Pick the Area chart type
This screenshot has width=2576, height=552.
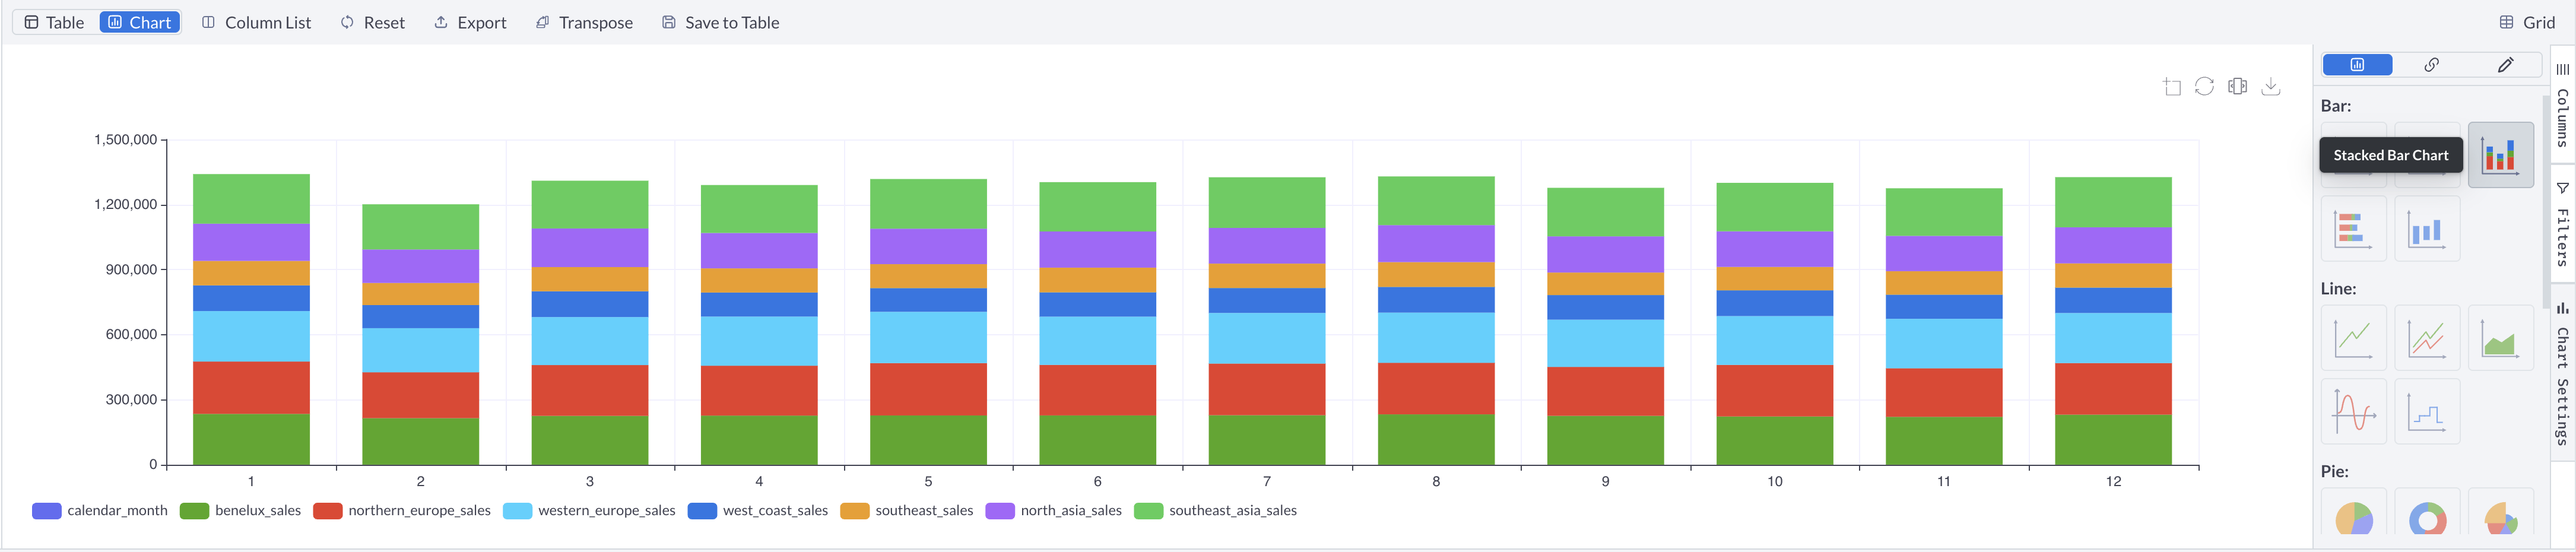pyautogui.click(x=2499, y=337)
